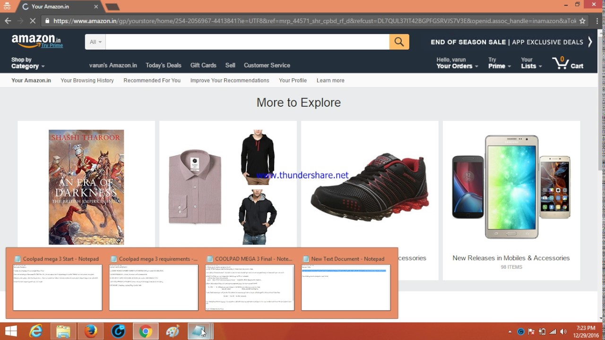Show hidden system tray icons arrow

pyautogui.click(x=510, y=331)
